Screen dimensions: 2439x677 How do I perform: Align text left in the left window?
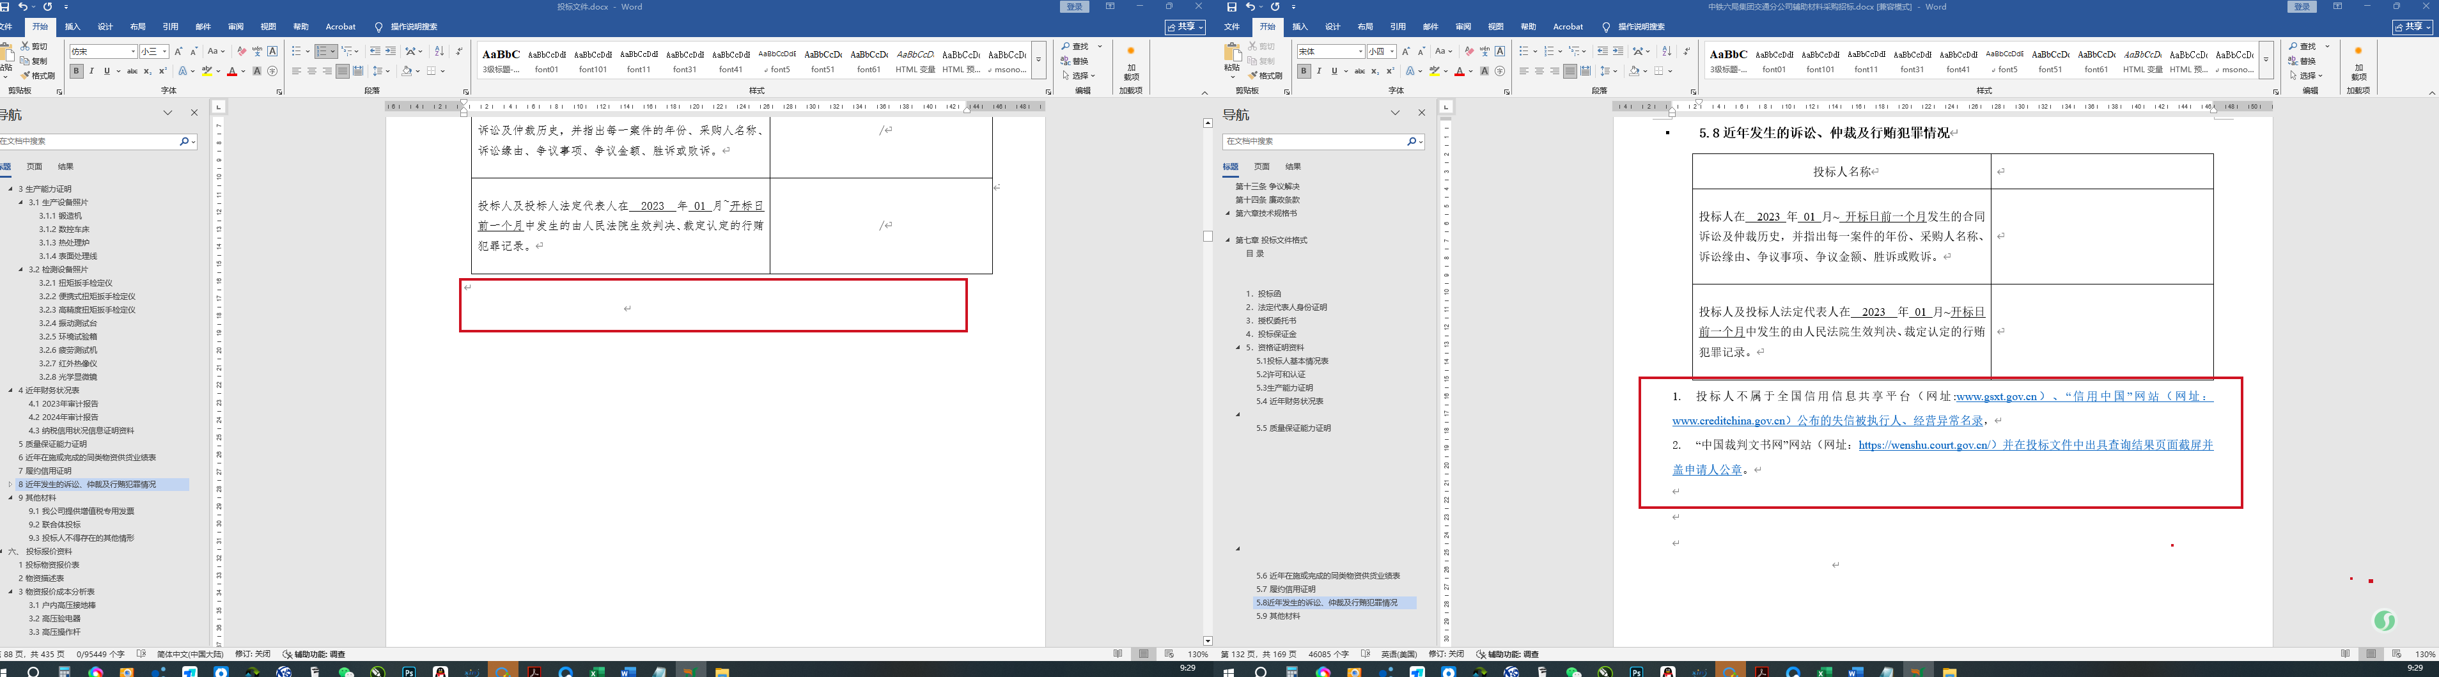[297, 71]
